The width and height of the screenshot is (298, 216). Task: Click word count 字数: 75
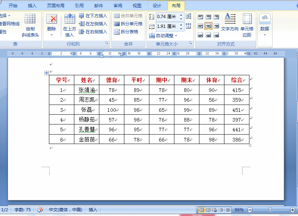point(22,210)
